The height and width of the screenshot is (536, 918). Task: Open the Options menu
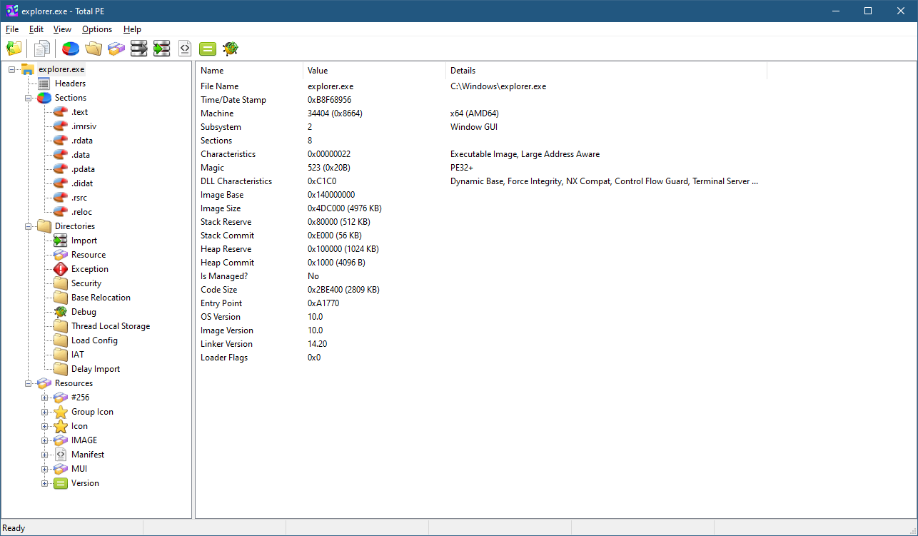point(97,29)
